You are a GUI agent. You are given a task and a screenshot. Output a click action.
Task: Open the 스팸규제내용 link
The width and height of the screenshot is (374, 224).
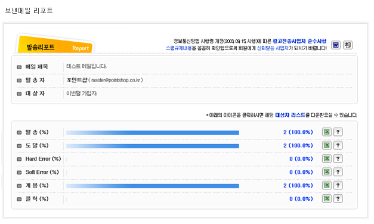click(179, 48)
